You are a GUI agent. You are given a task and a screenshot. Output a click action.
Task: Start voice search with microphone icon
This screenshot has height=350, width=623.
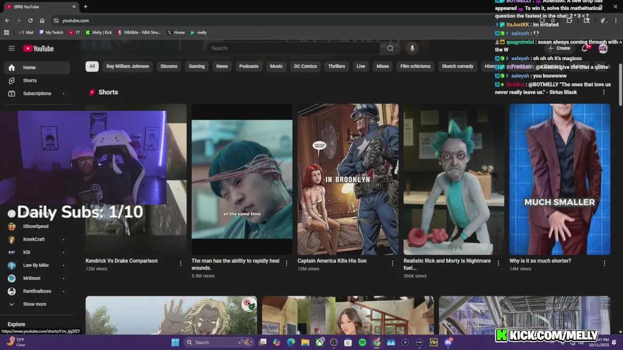412,48
